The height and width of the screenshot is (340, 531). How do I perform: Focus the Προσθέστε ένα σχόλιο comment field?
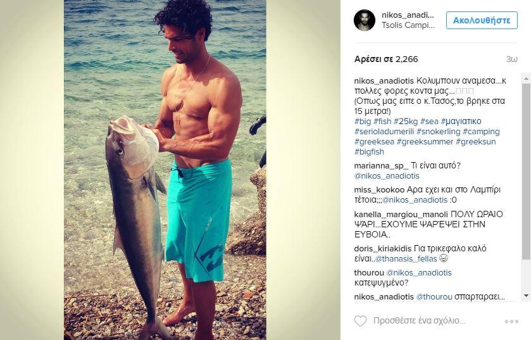click(419, 321)
